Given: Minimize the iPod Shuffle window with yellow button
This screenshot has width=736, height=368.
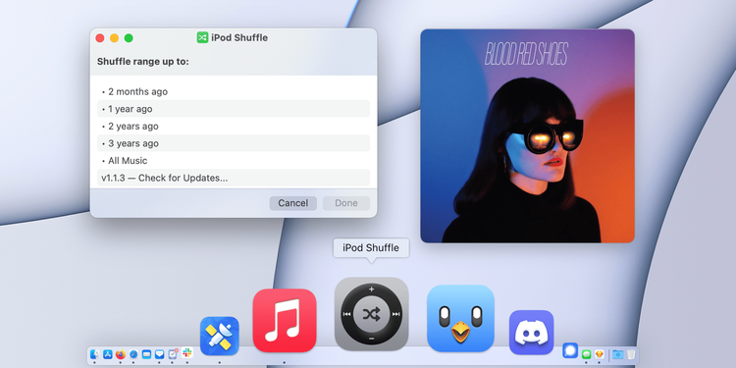Looking at the screenshot, I should [x=114, y=38].
